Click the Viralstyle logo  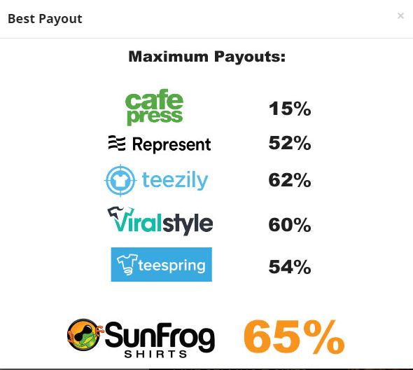(160, 221)
